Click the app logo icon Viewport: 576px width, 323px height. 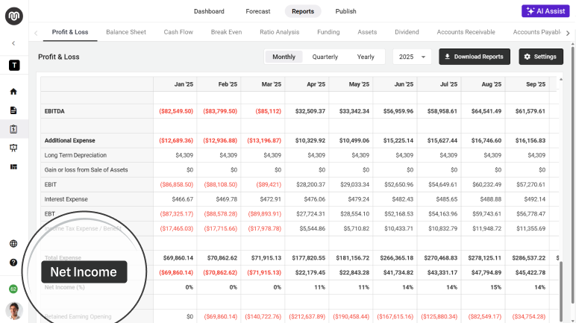[14, 16]
